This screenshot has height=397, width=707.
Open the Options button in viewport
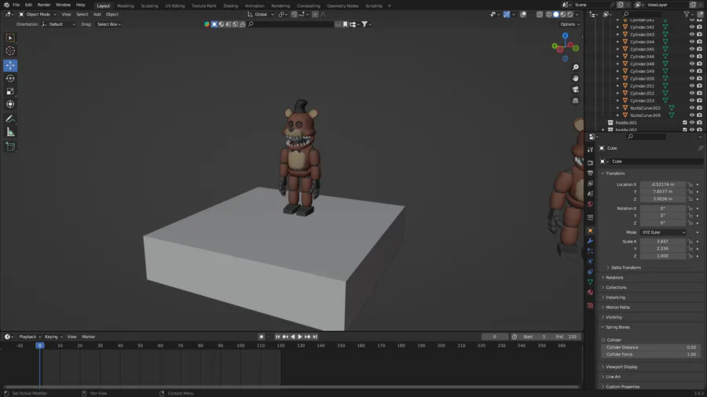click(570, 24)
